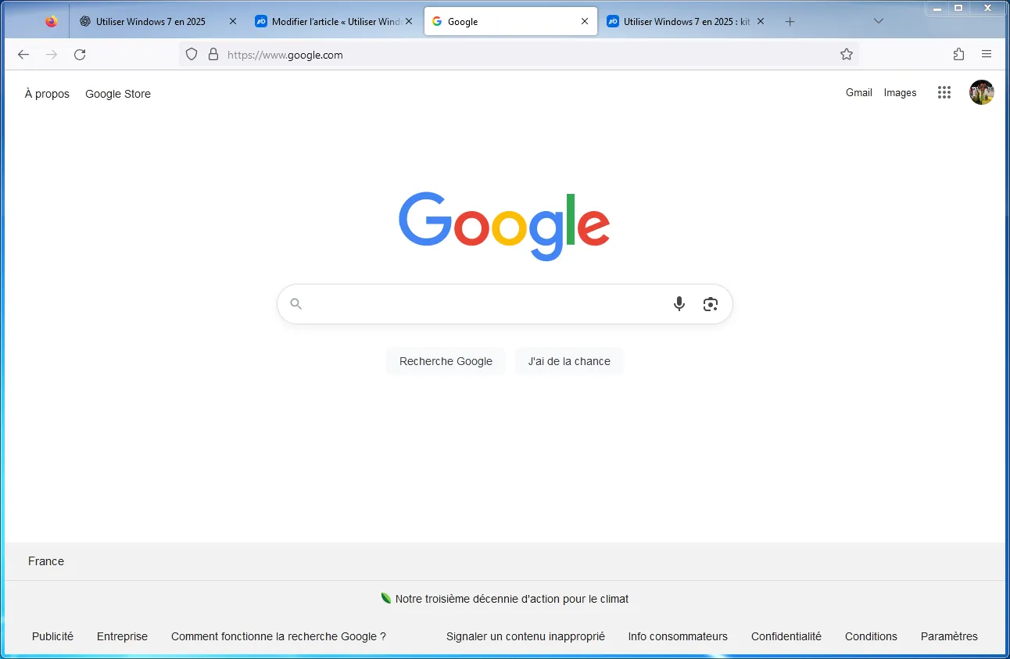Open Google apps grid
This screenshot has height=659, width=1010.
[944, 92]
